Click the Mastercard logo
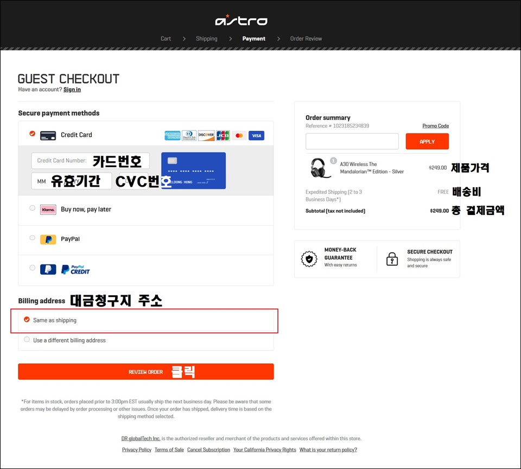 pyautogui.click(x=239, y=135)
